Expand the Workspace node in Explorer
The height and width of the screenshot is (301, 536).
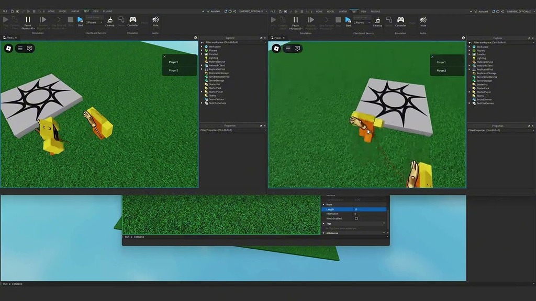201,47
